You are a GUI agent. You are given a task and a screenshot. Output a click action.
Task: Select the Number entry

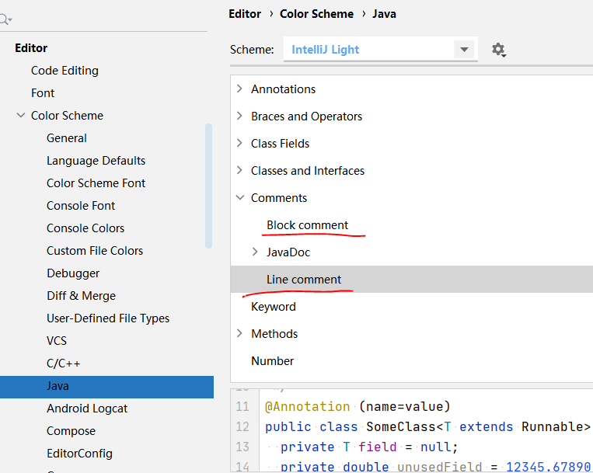click(272, 361)
